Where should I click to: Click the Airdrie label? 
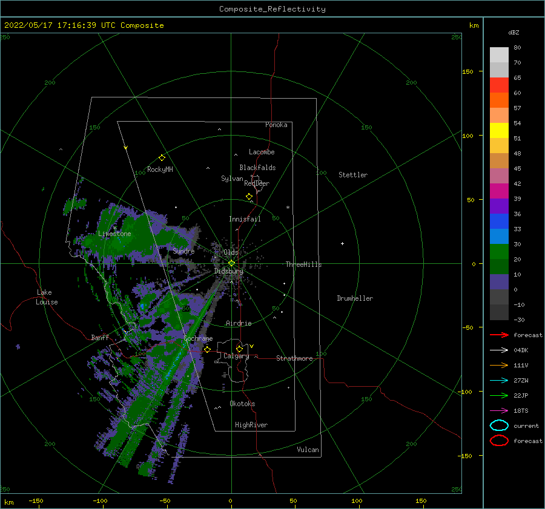click(239, 323)
